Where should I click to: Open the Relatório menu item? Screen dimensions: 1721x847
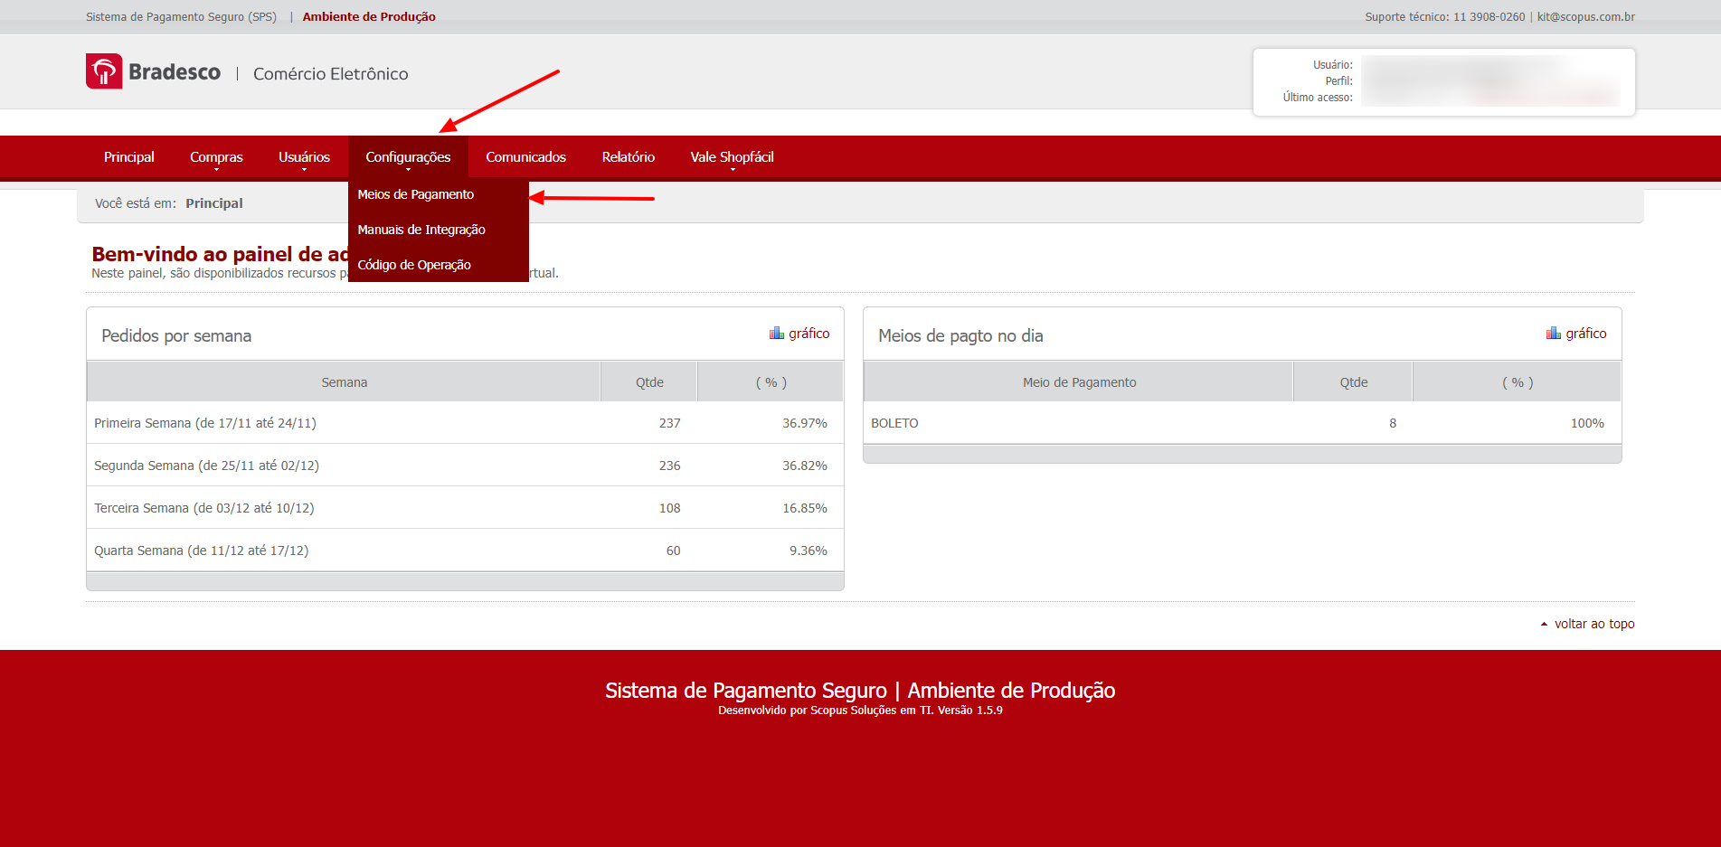click(629, 157)
